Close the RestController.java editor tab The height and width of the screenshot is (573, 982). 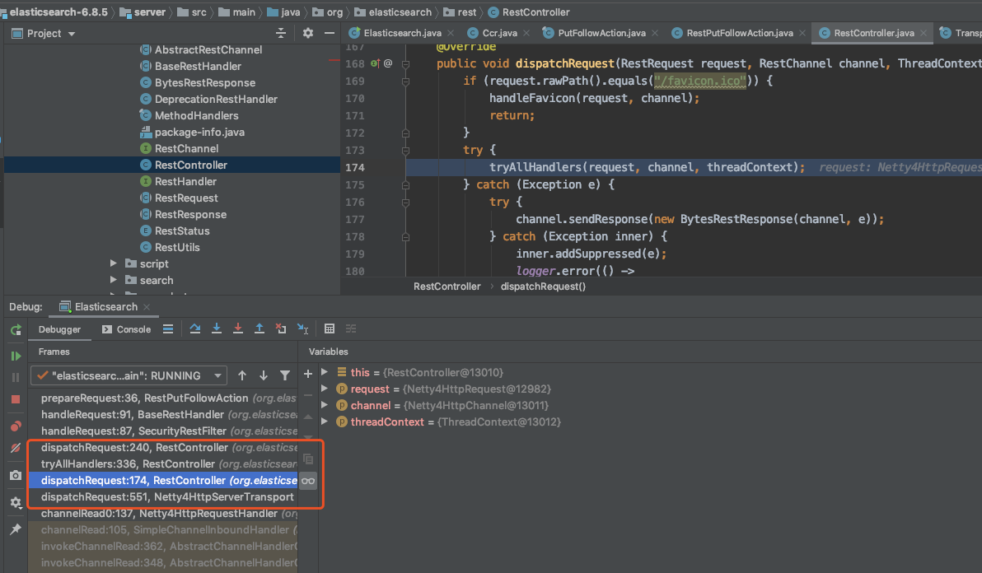(x=924, y=33)
